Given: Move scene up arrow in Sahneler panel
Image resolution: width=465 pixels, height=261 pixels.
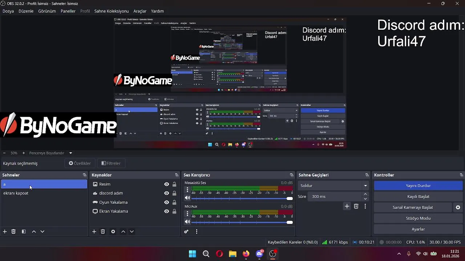Looking at the screenshot, I should [34, 232].
